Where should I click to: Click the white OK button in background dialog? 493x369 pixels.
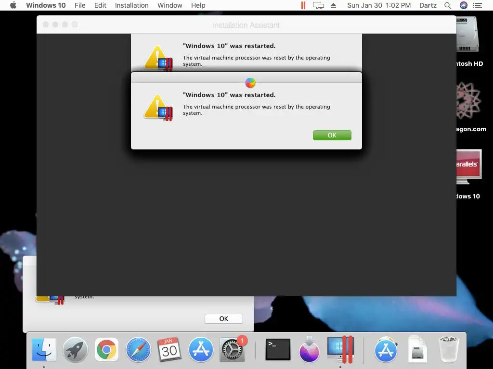223,319
